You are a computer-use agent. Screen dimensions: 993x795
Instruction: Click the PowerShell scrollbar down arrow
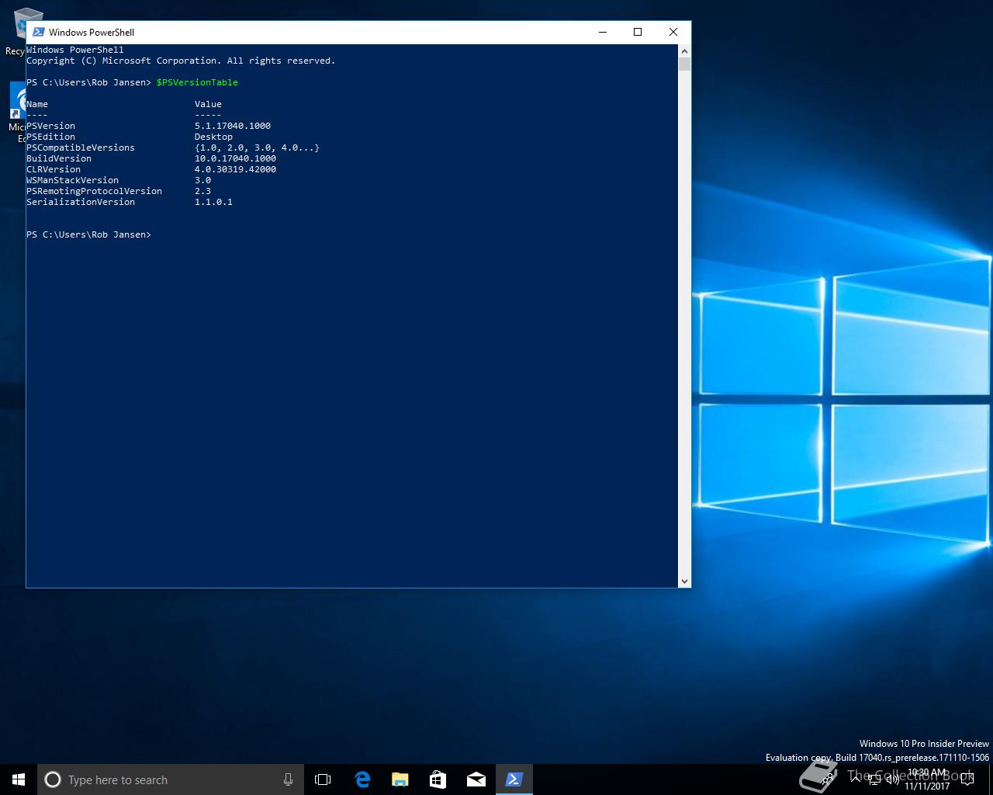(684, 581)
